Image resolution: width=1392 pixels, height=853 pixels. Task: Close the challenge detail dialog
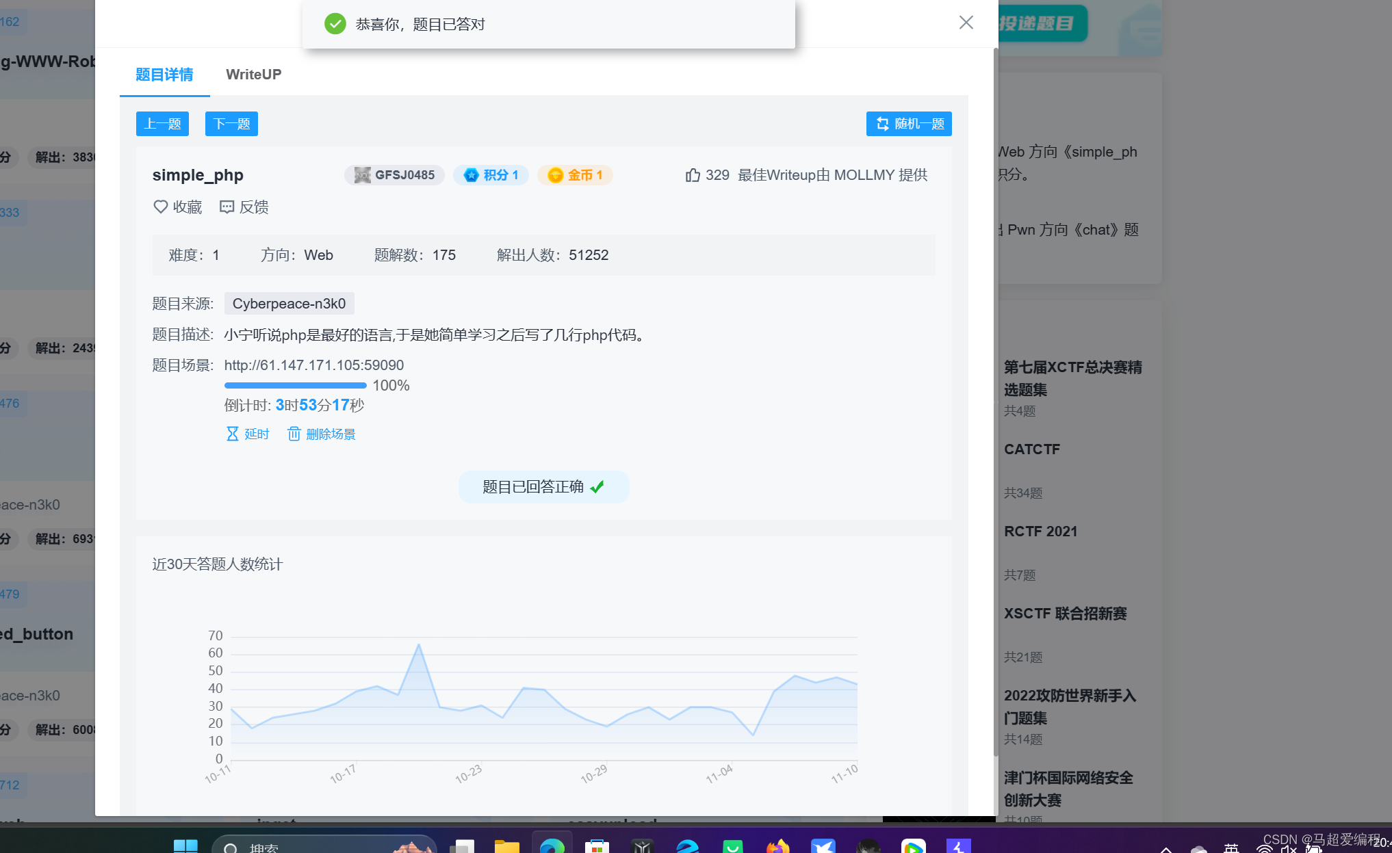(x=966, y=23)
